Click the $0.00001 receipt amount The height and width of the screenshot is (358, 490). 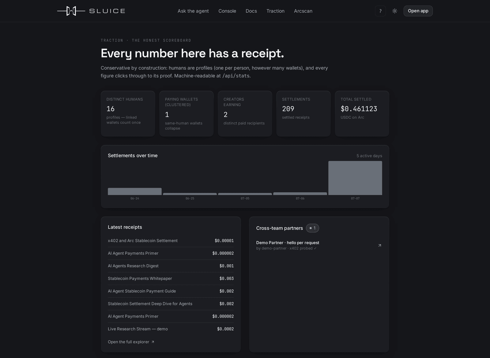(x=224, y=241)
